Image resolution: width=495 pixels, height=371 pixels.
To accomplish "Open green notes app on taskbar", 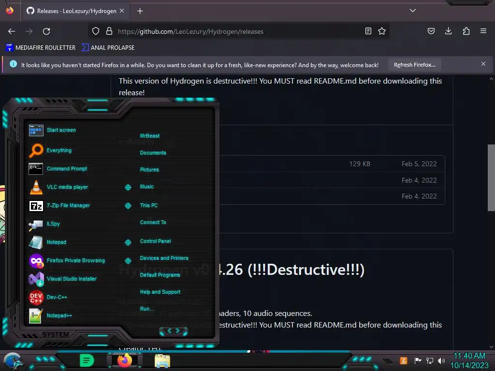I will pyautogui.click(x=87, y=360).
